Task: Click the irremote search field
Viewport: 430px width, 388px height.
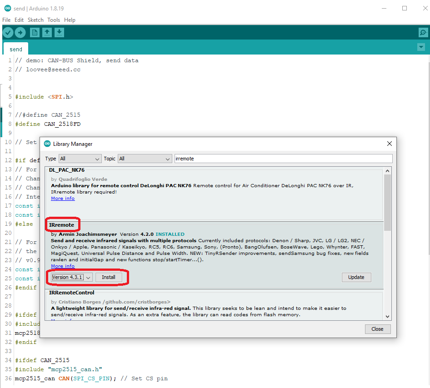Action: click(x=283, y=159)
